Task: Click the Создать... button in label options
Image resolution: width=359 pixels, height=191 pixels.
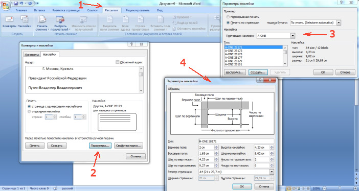Action: tap(258, 73)
